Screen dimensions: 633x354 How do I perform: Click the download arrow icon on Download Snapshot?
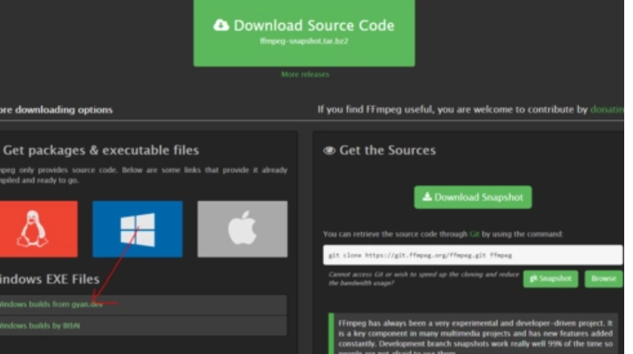[427, 197]
